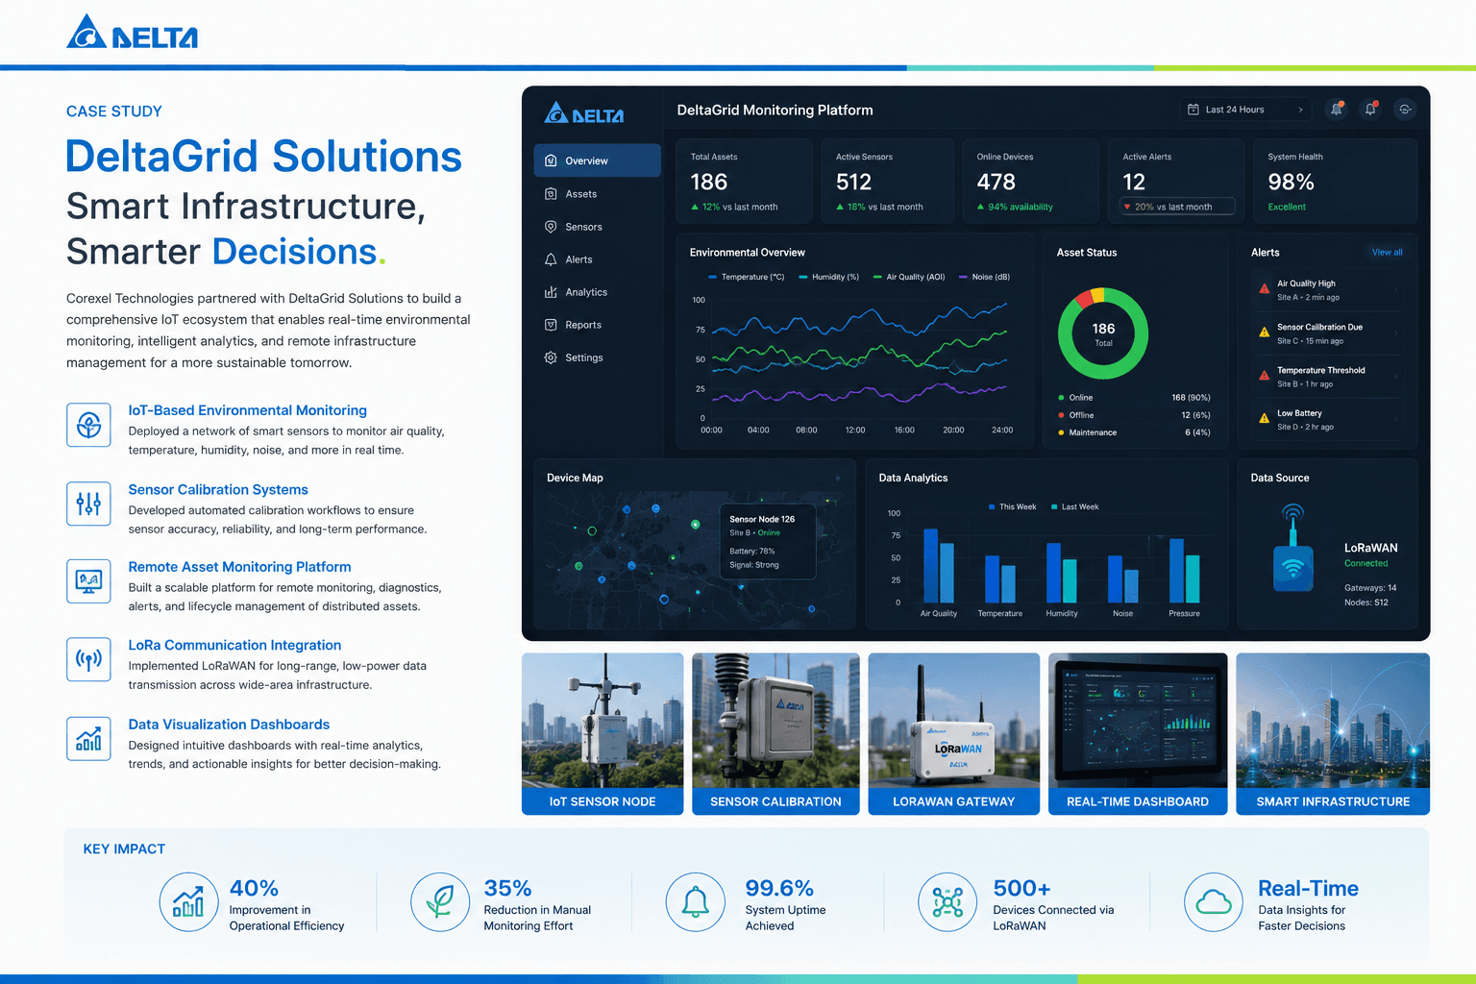Viewport: 1476px width, 984px height.
Task: Click the Settings gear icon in sidebar
Action: (x=551, y=357)
